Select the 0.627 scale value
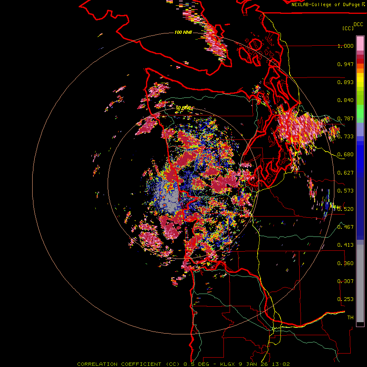The width and height of the screenshot is (367, 367). click(345, 173)
